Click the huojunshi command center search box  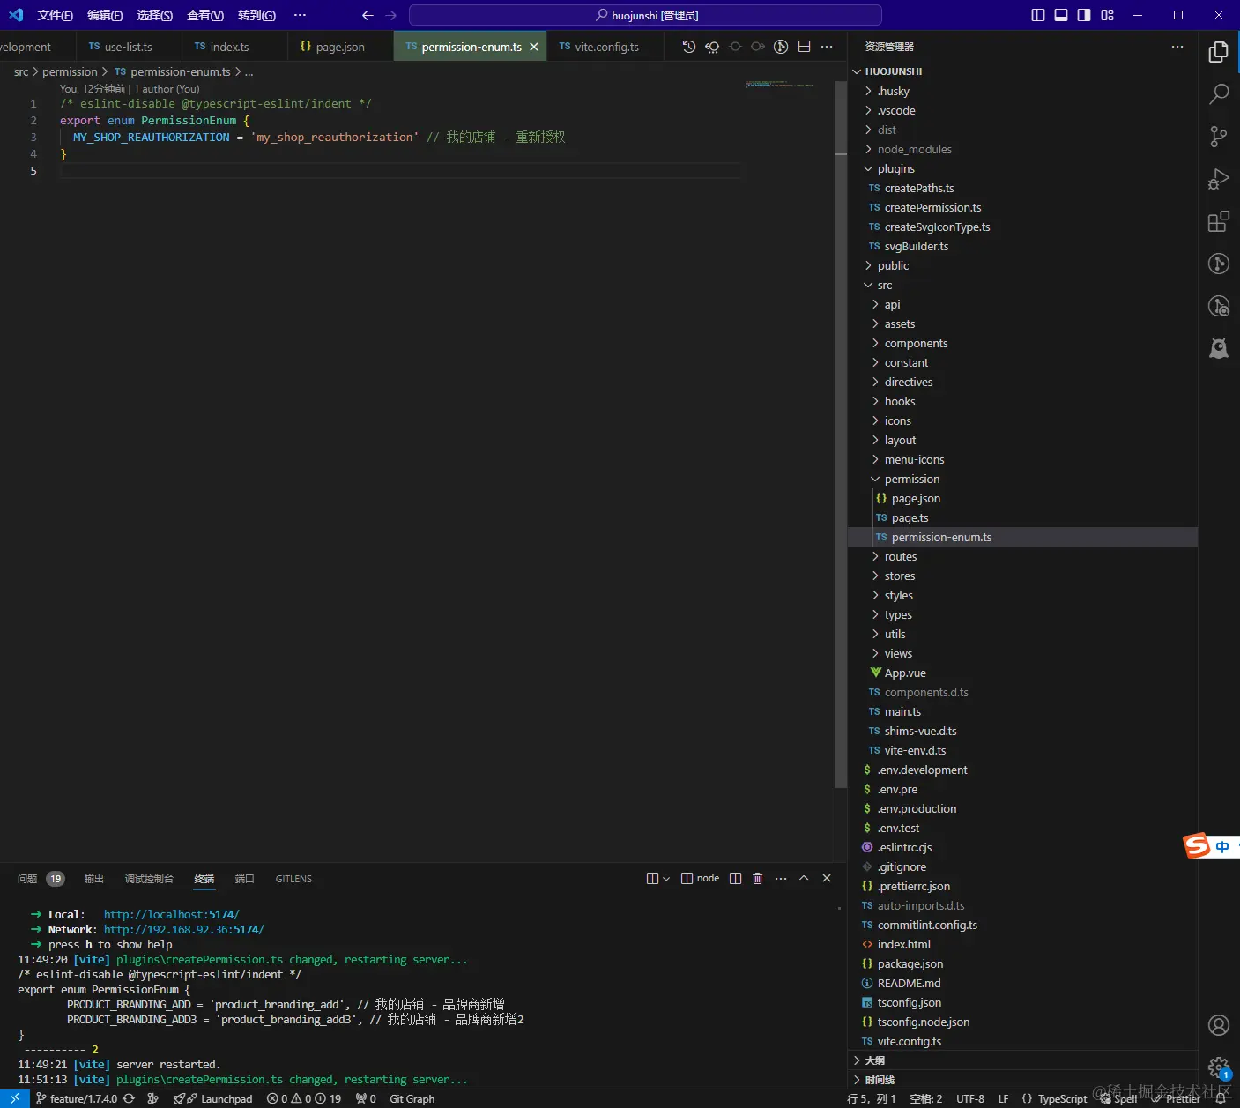[646, 15]
